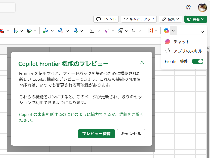Expand the Format cells dropdown arrow
Viewport: 211px width, 158px height.
[x=82, y=31]
